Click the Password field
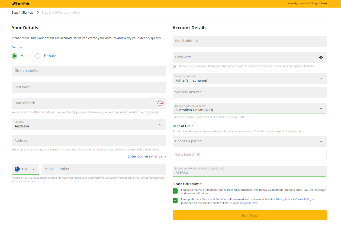This screenshot has height=225, width=341. pos(249,57)
